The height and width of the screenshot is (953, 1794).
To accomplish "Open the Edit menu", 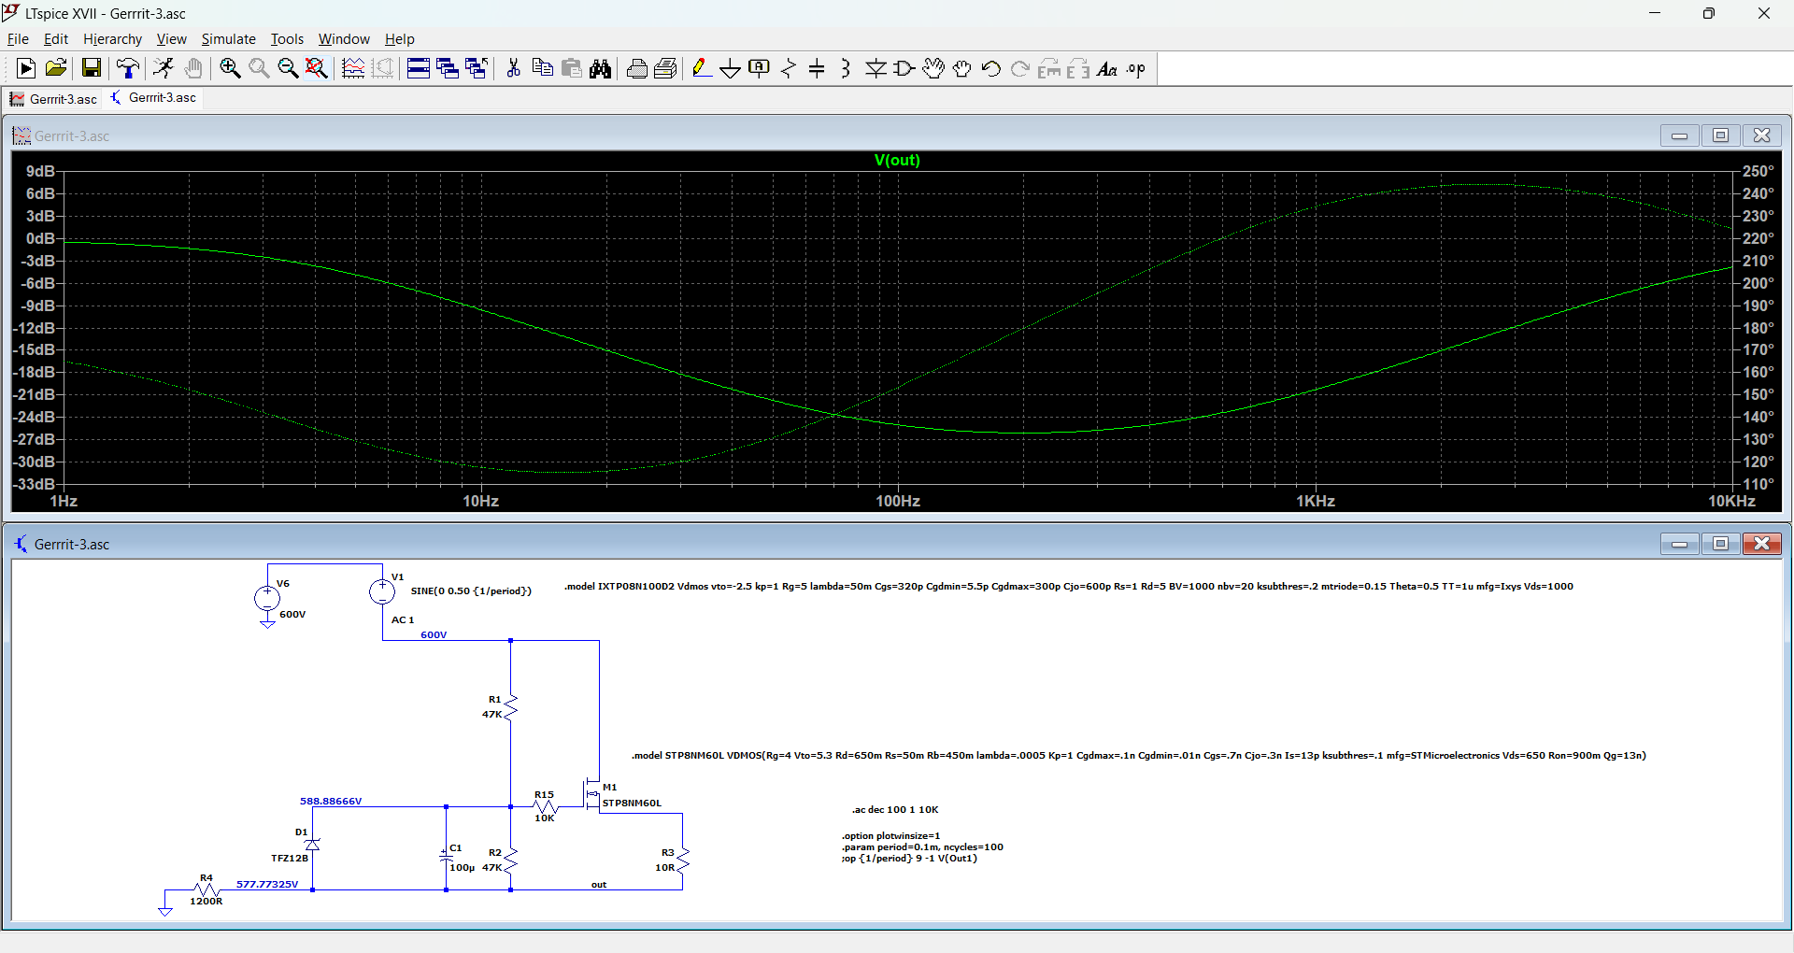I will [x=56, y=39].
